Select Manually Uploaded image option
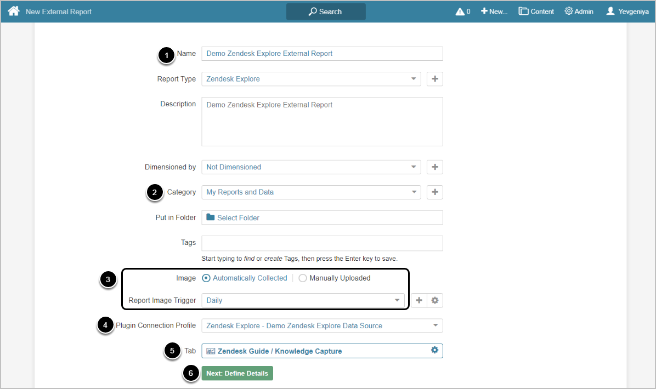Screen dimensions: 656x389 303,278
